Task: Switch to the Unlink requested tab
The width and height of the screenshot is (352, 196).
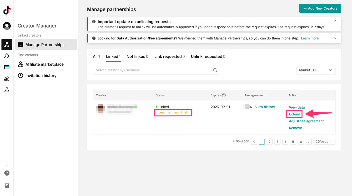Action: (208, 57)
